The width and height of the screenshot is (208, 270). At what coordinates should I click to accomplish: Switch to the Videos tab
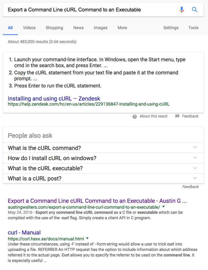[29, 28]
